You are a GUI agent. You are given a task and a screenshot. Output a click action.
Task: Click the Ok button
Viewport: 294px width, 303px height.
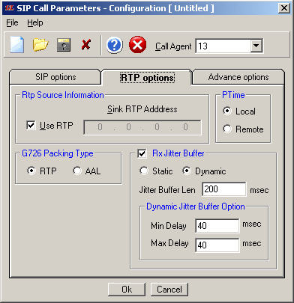click(x=127, y=290)
